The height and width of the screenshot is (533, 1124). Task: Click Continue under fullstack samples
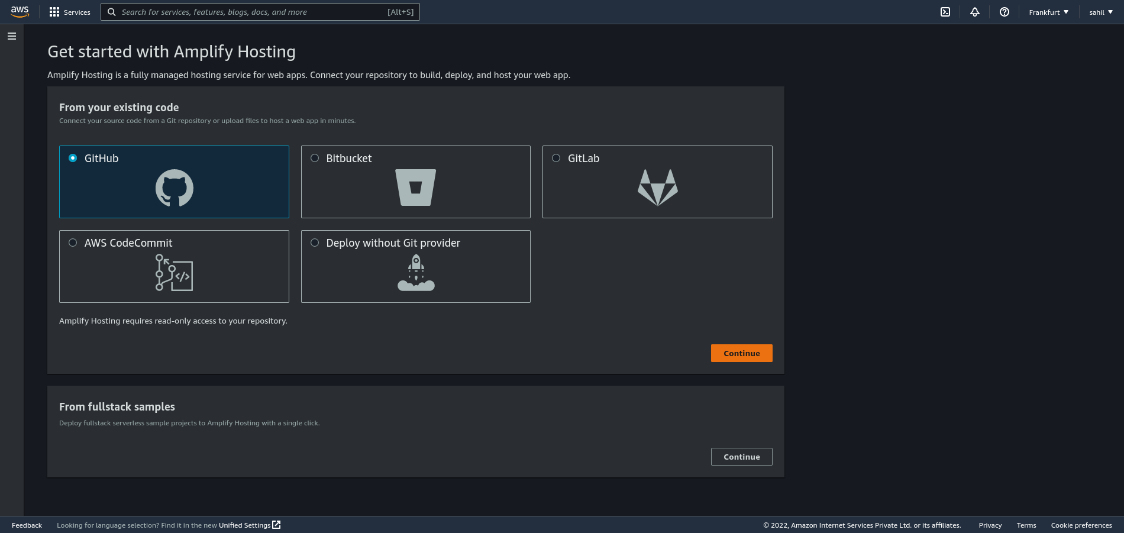[x=742, y=457]
